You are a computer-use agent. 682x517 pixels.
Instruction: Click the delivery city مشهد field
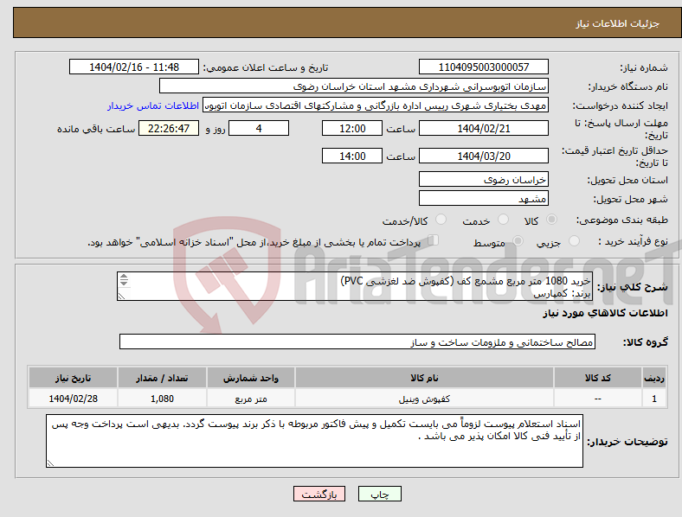(483, 199)
